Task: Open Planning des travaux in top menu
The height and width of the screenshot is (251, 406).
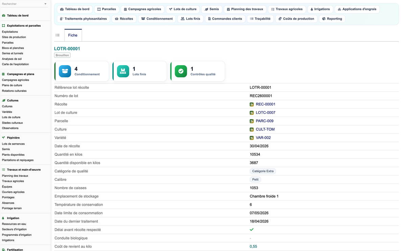Action: point(245,9)
